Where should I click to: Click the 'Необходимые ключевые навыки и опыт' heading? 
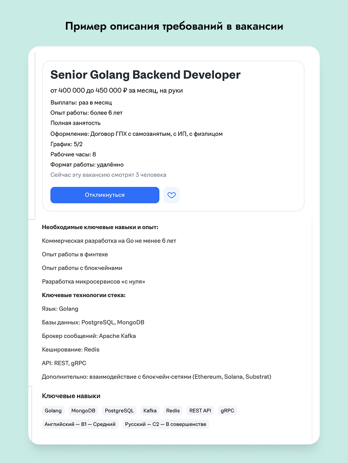(x=102, y=227)
